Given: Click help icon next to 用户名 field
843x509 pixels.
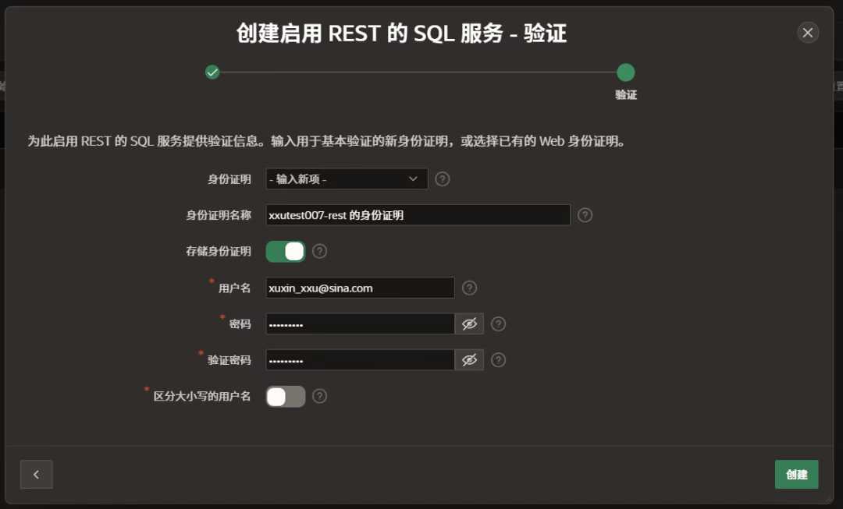Looking at the screenshot, I should (469, 288).
